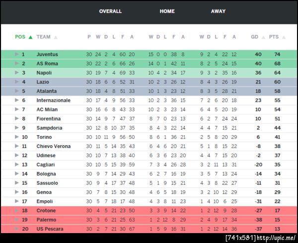Click the green POS sort arrow
Screen dimensions: 298x243
coord(31,37)
